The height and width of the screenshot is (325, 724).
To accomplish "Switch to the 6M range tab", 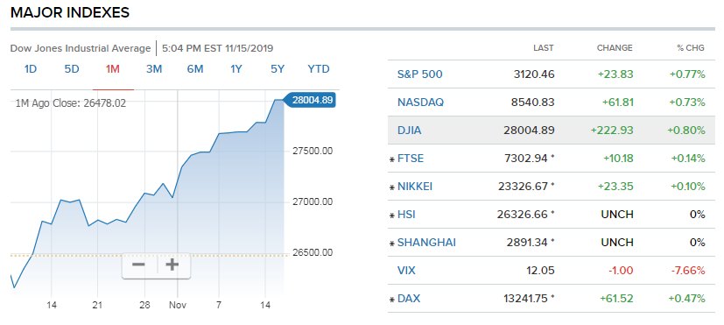I will (x=195, y=69).
